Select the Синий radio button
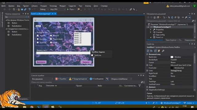 (x=51, y=42)
